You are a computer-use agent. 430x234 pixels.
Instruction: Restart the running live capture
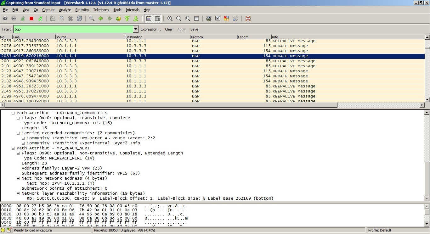40,19
